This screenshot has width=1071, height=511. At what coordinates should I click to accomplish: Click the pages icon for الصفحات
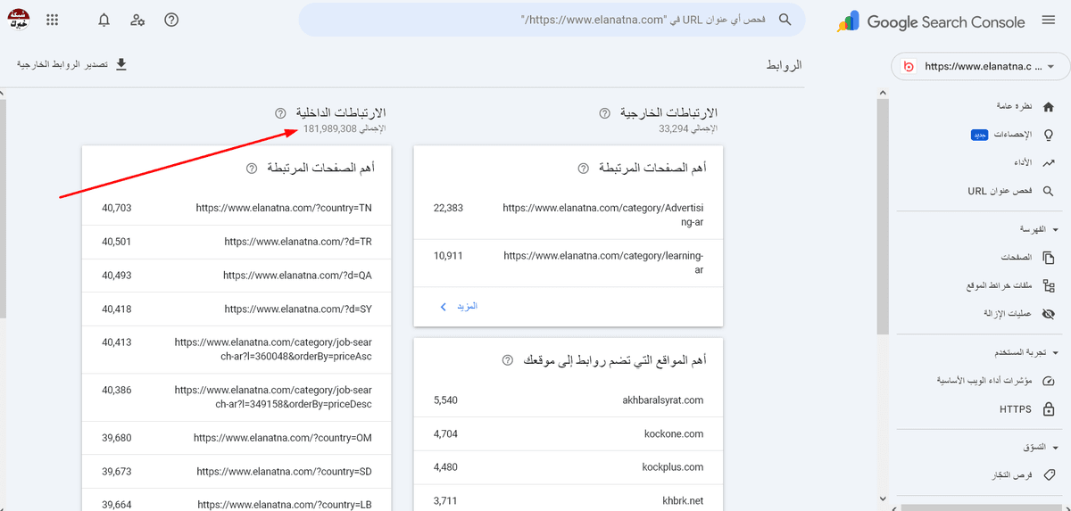[1049, 258]
